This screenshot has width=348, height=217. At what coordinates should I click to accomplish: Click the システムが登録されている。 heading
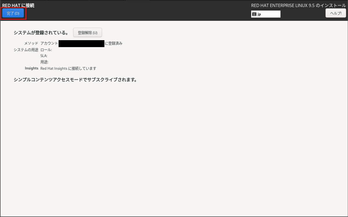click(41, 33)
